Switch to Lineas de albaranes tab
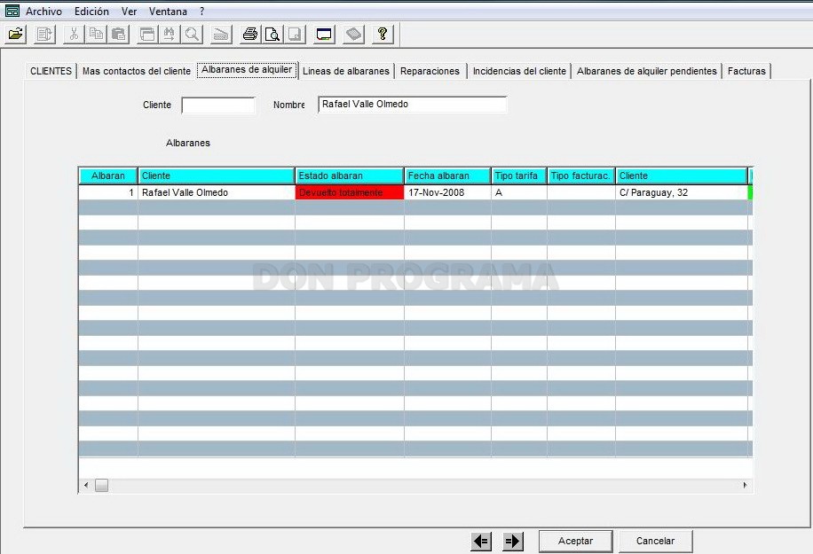The width and height of the screenshot is (813, 554). 346,71
